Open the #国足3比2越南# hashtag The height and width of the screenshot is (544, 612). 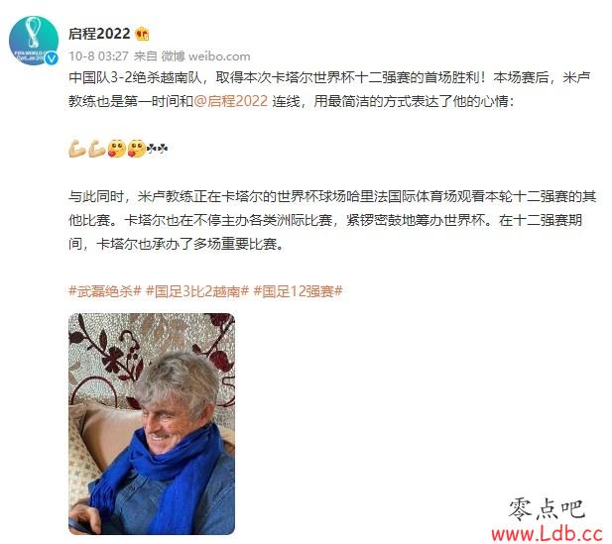click(197, 291)
